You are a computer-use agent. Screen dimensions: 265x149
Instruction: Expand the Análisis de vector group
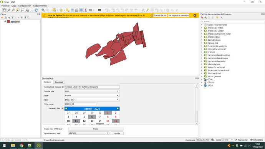point(202,31)
